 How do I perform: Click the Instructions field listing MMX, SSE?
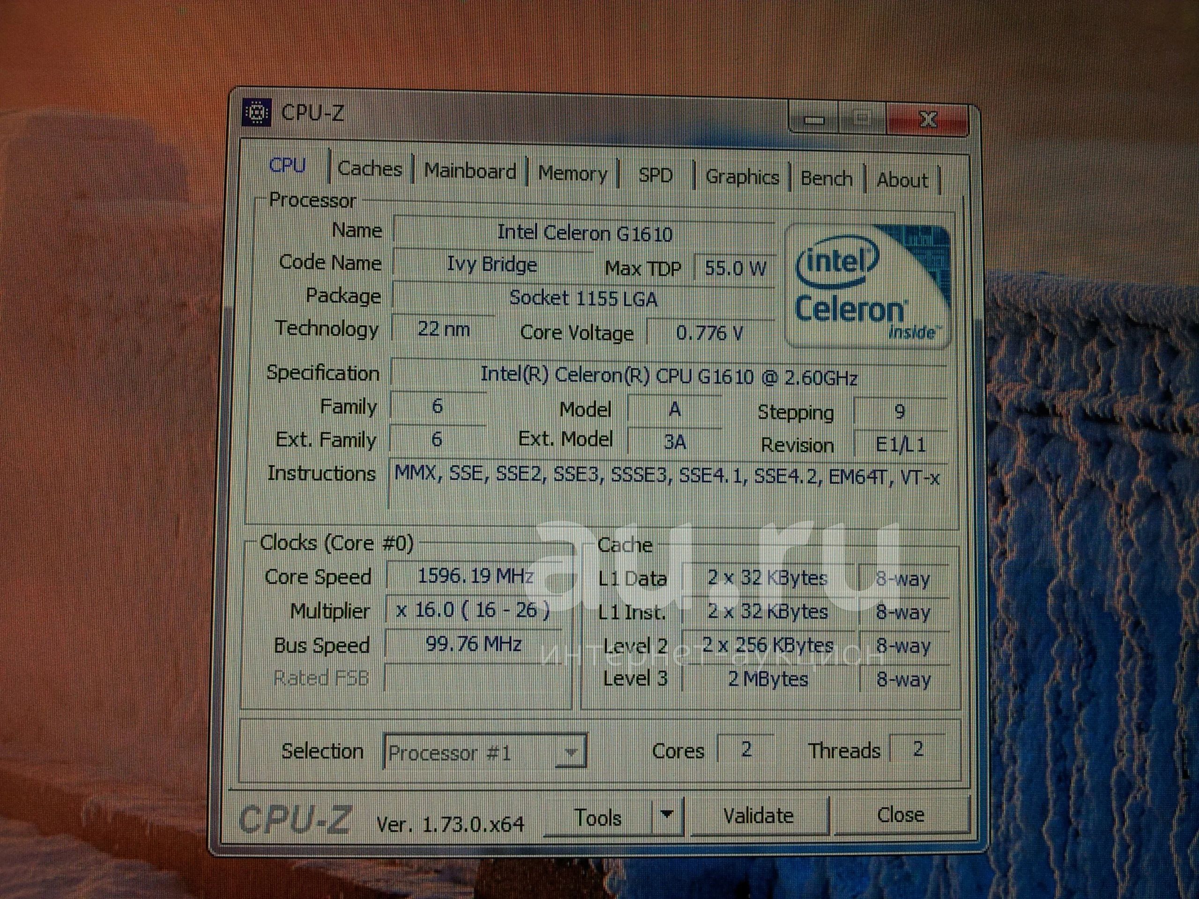[x=667, y=484]
